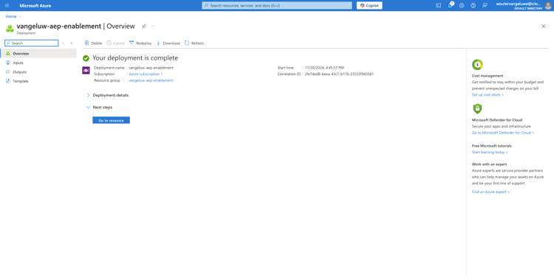This screenshot has height=275, width=554.
Task: Open the notifications bell
Action: 450,5
